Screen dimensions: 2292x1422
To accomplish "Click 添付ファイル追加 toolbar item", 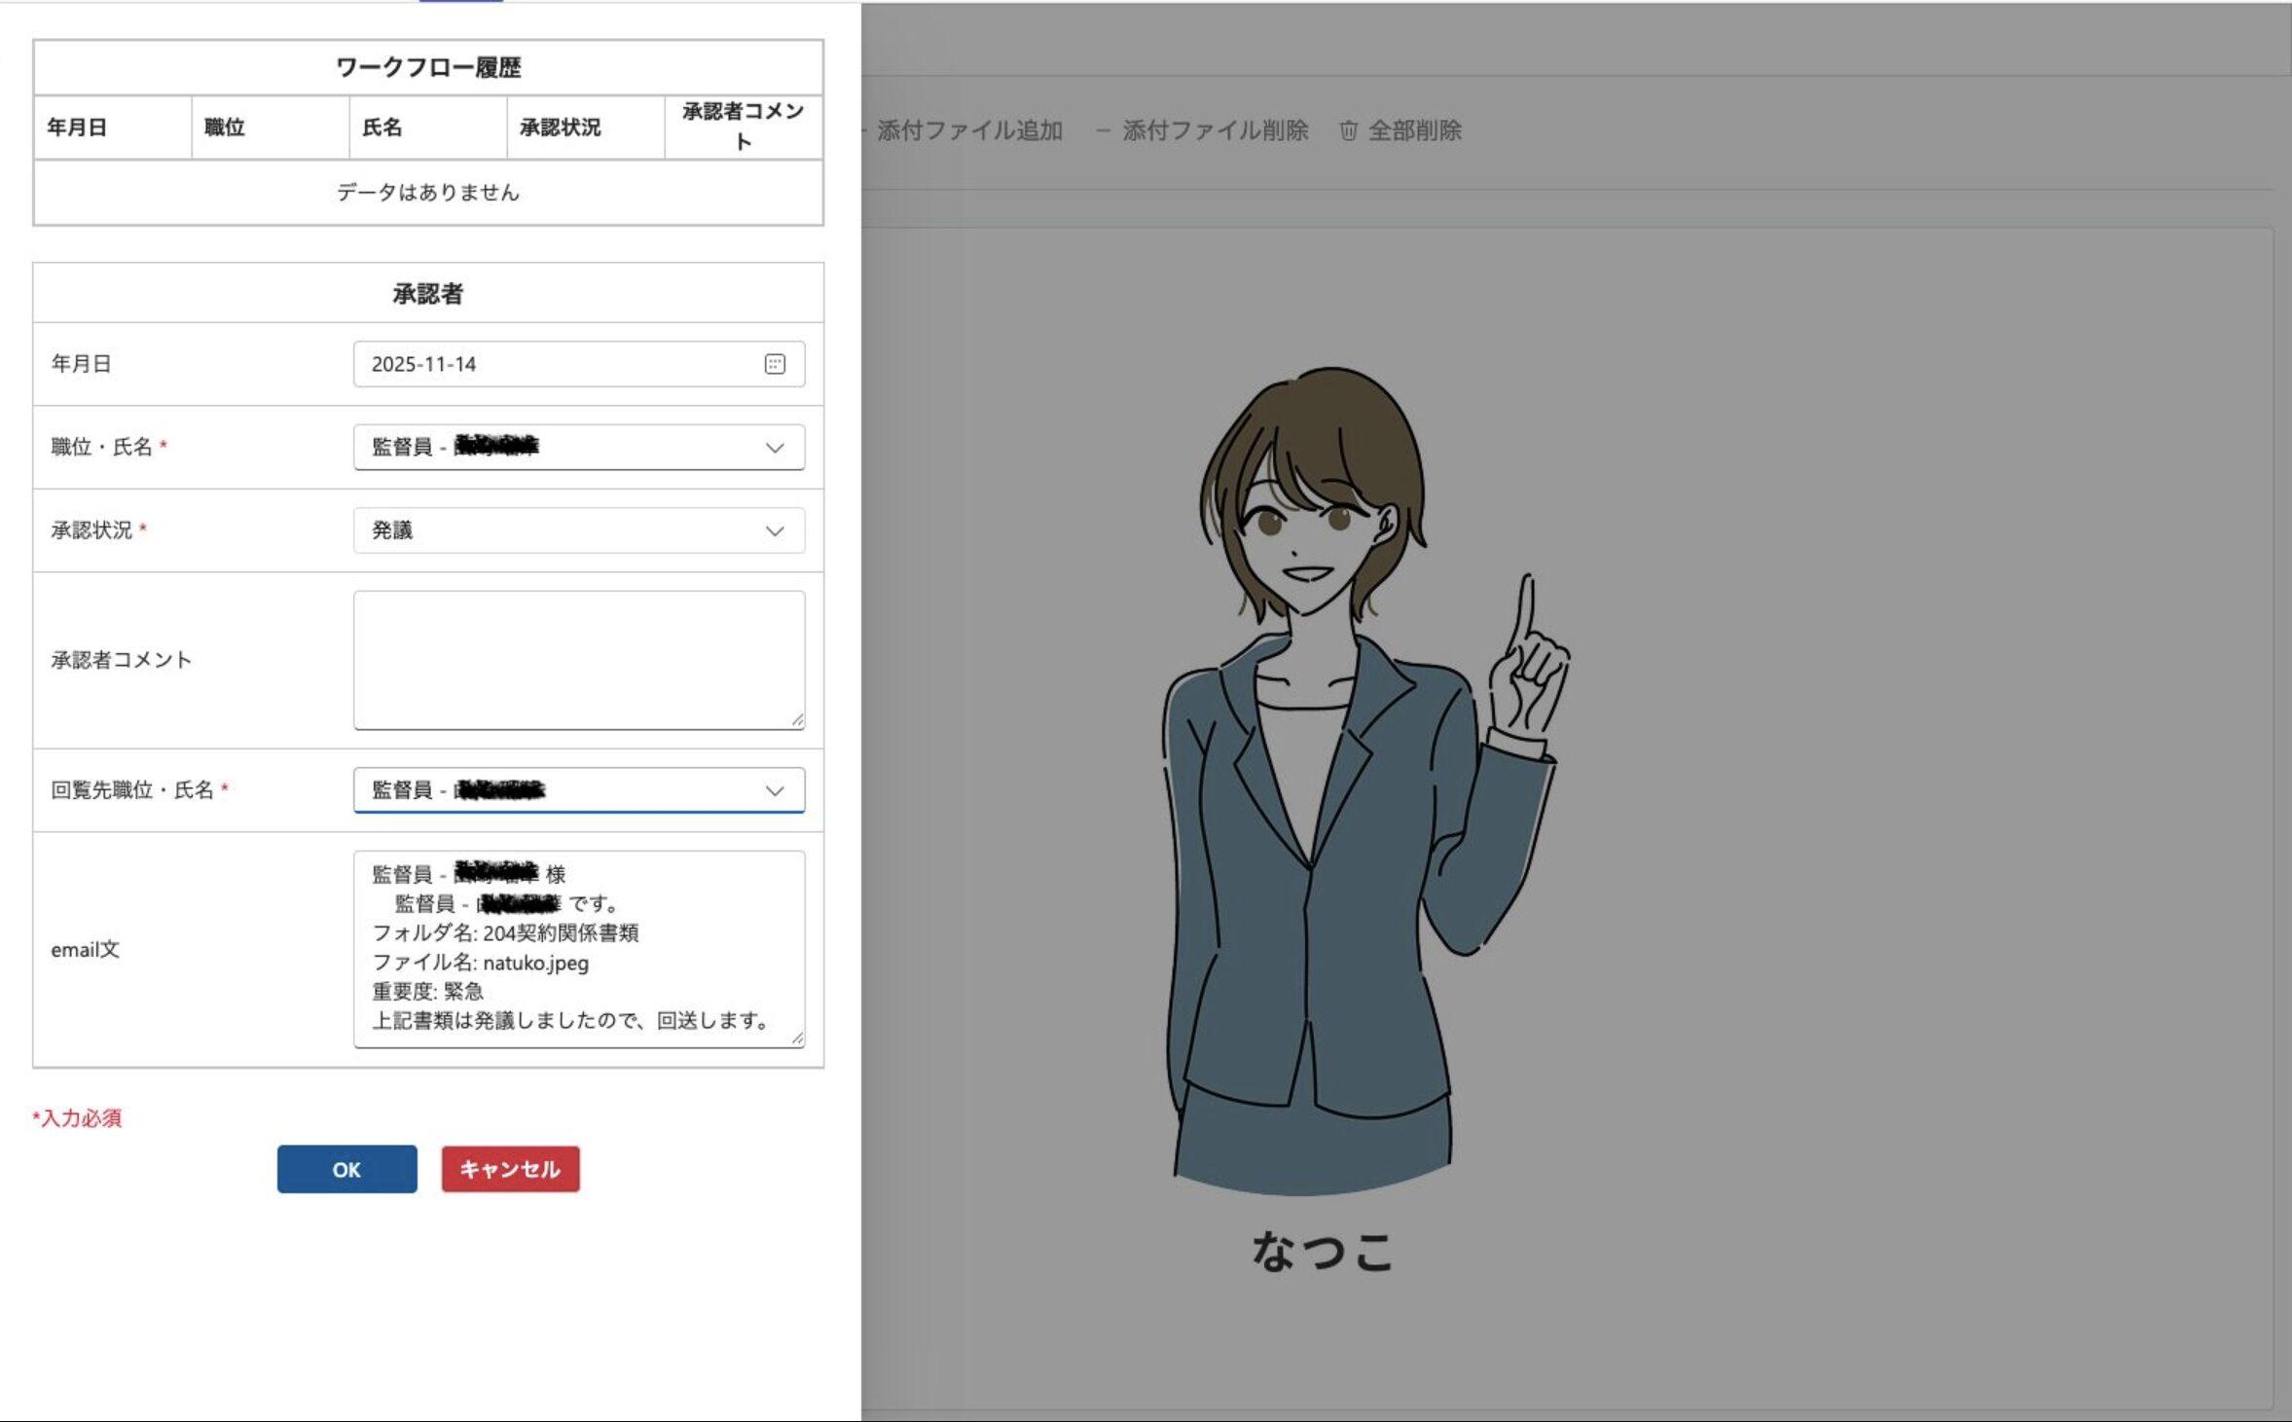I will 968,130.
